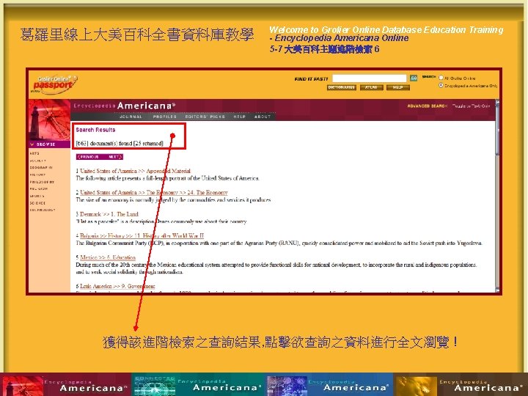Open result Mexico 5. Education
Viewport: 528px width, 396px height.
pyautogui.click(x=108, y=257)
